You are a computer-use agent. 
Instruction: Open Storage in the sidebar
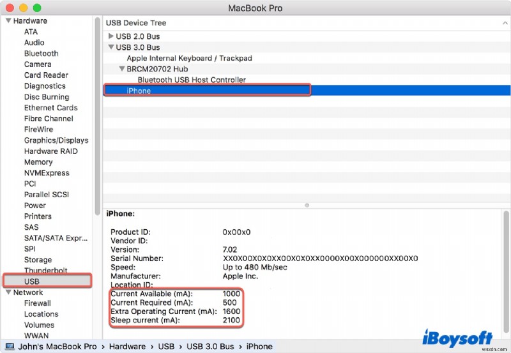38,260
